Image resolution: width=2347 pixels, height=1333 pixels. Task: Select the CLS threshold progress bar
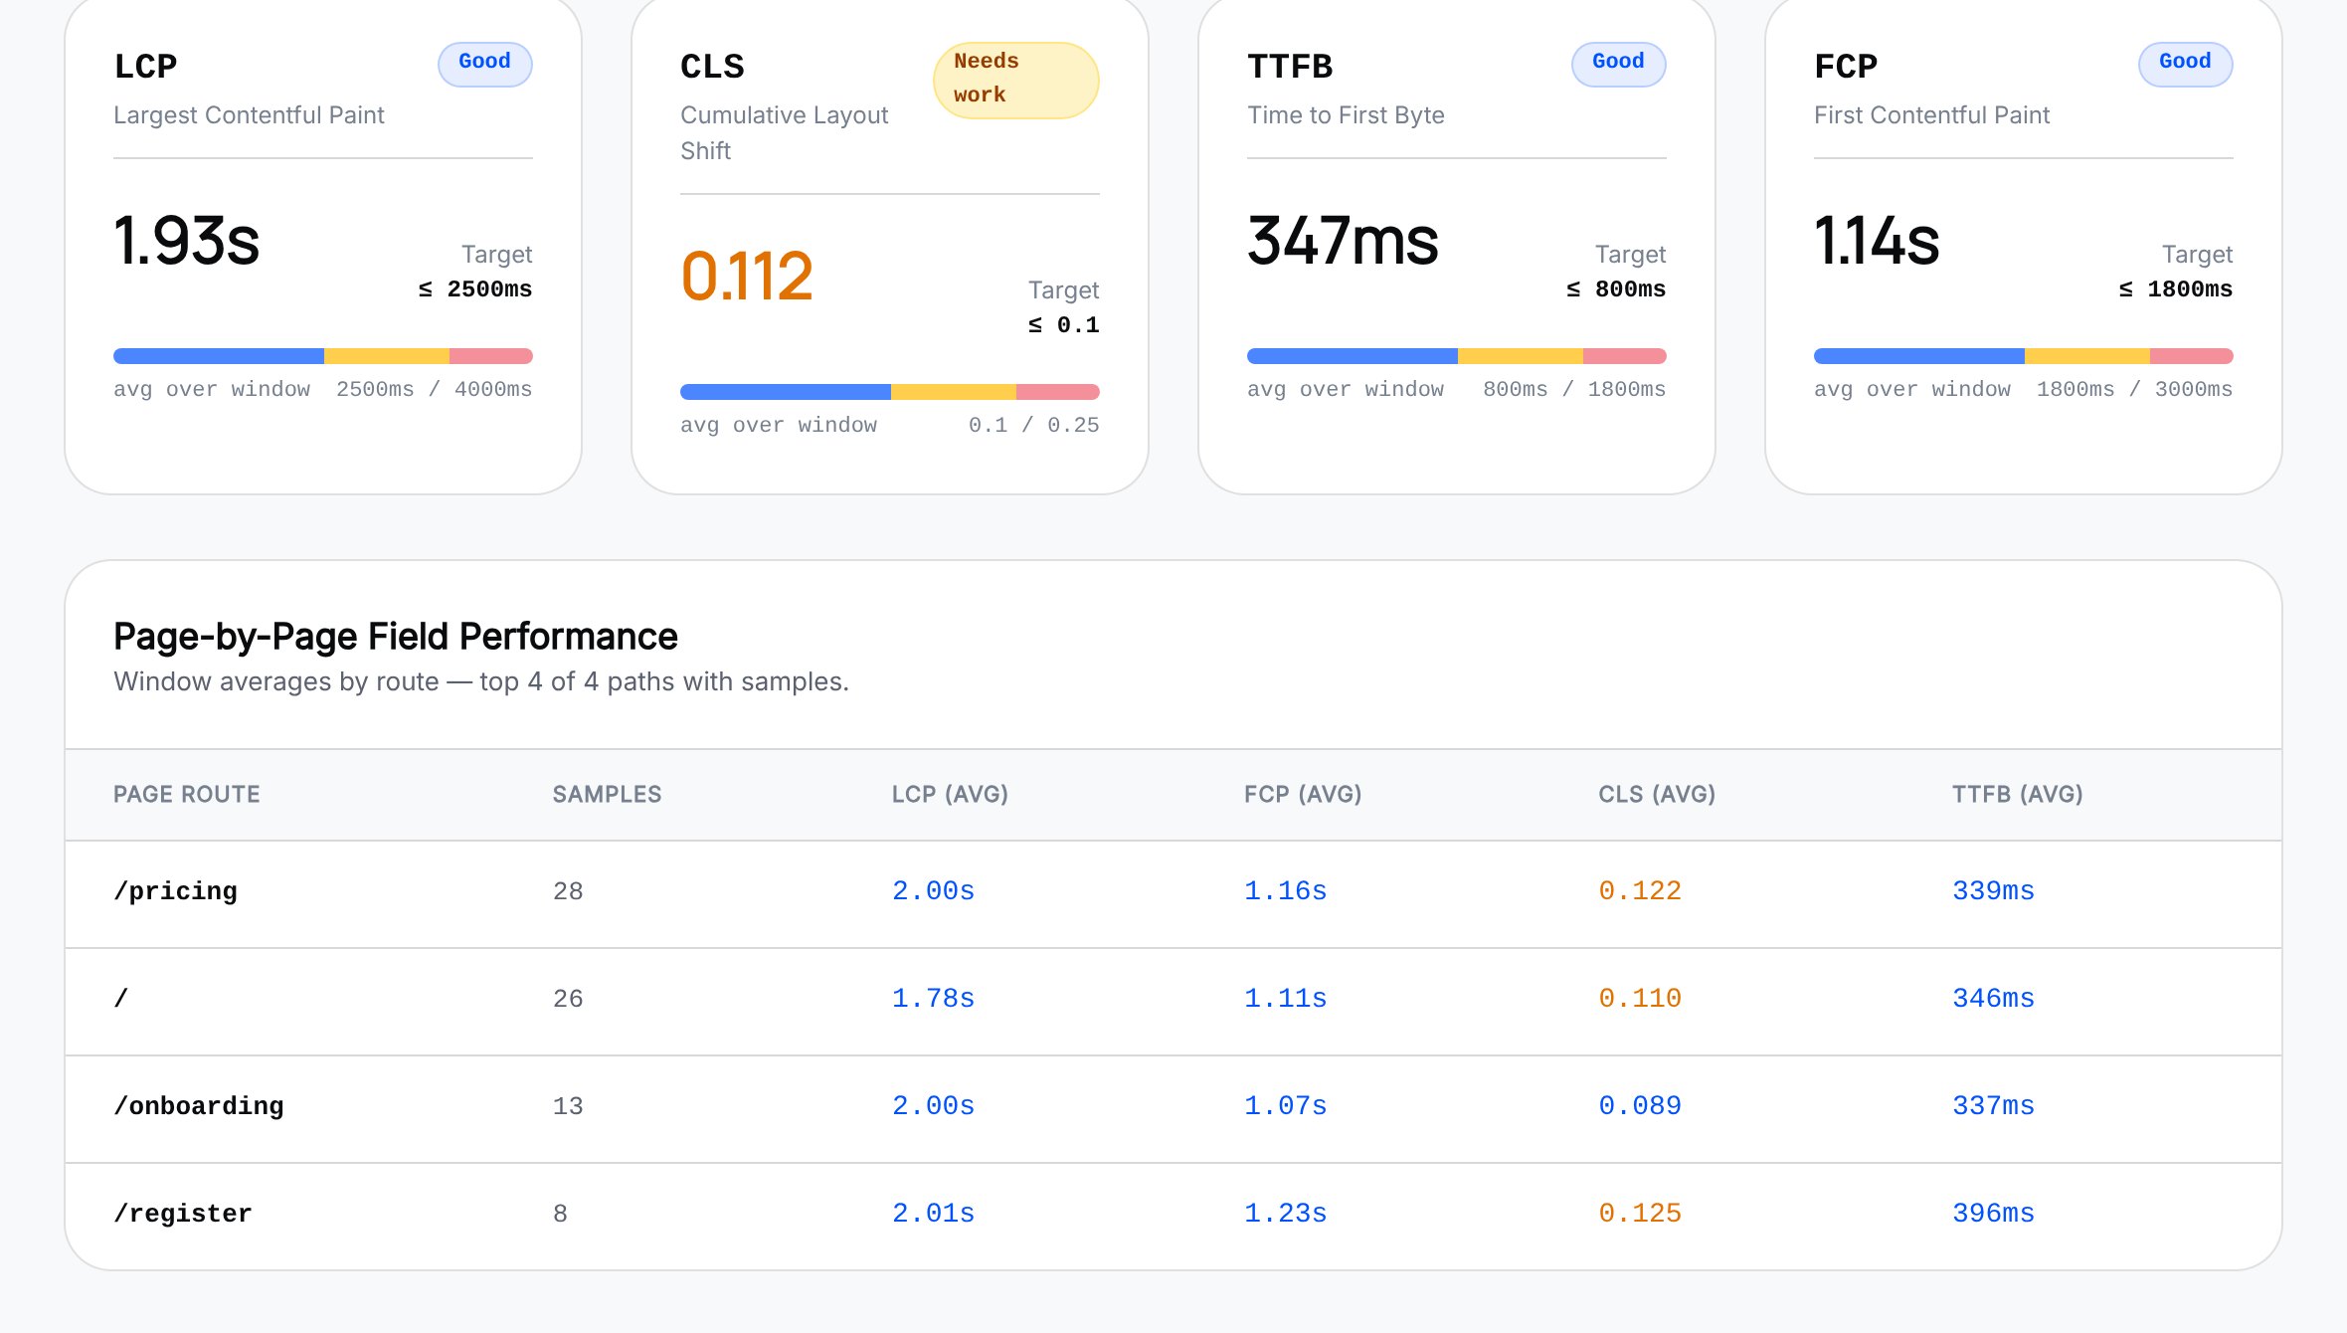click(890, 392)
